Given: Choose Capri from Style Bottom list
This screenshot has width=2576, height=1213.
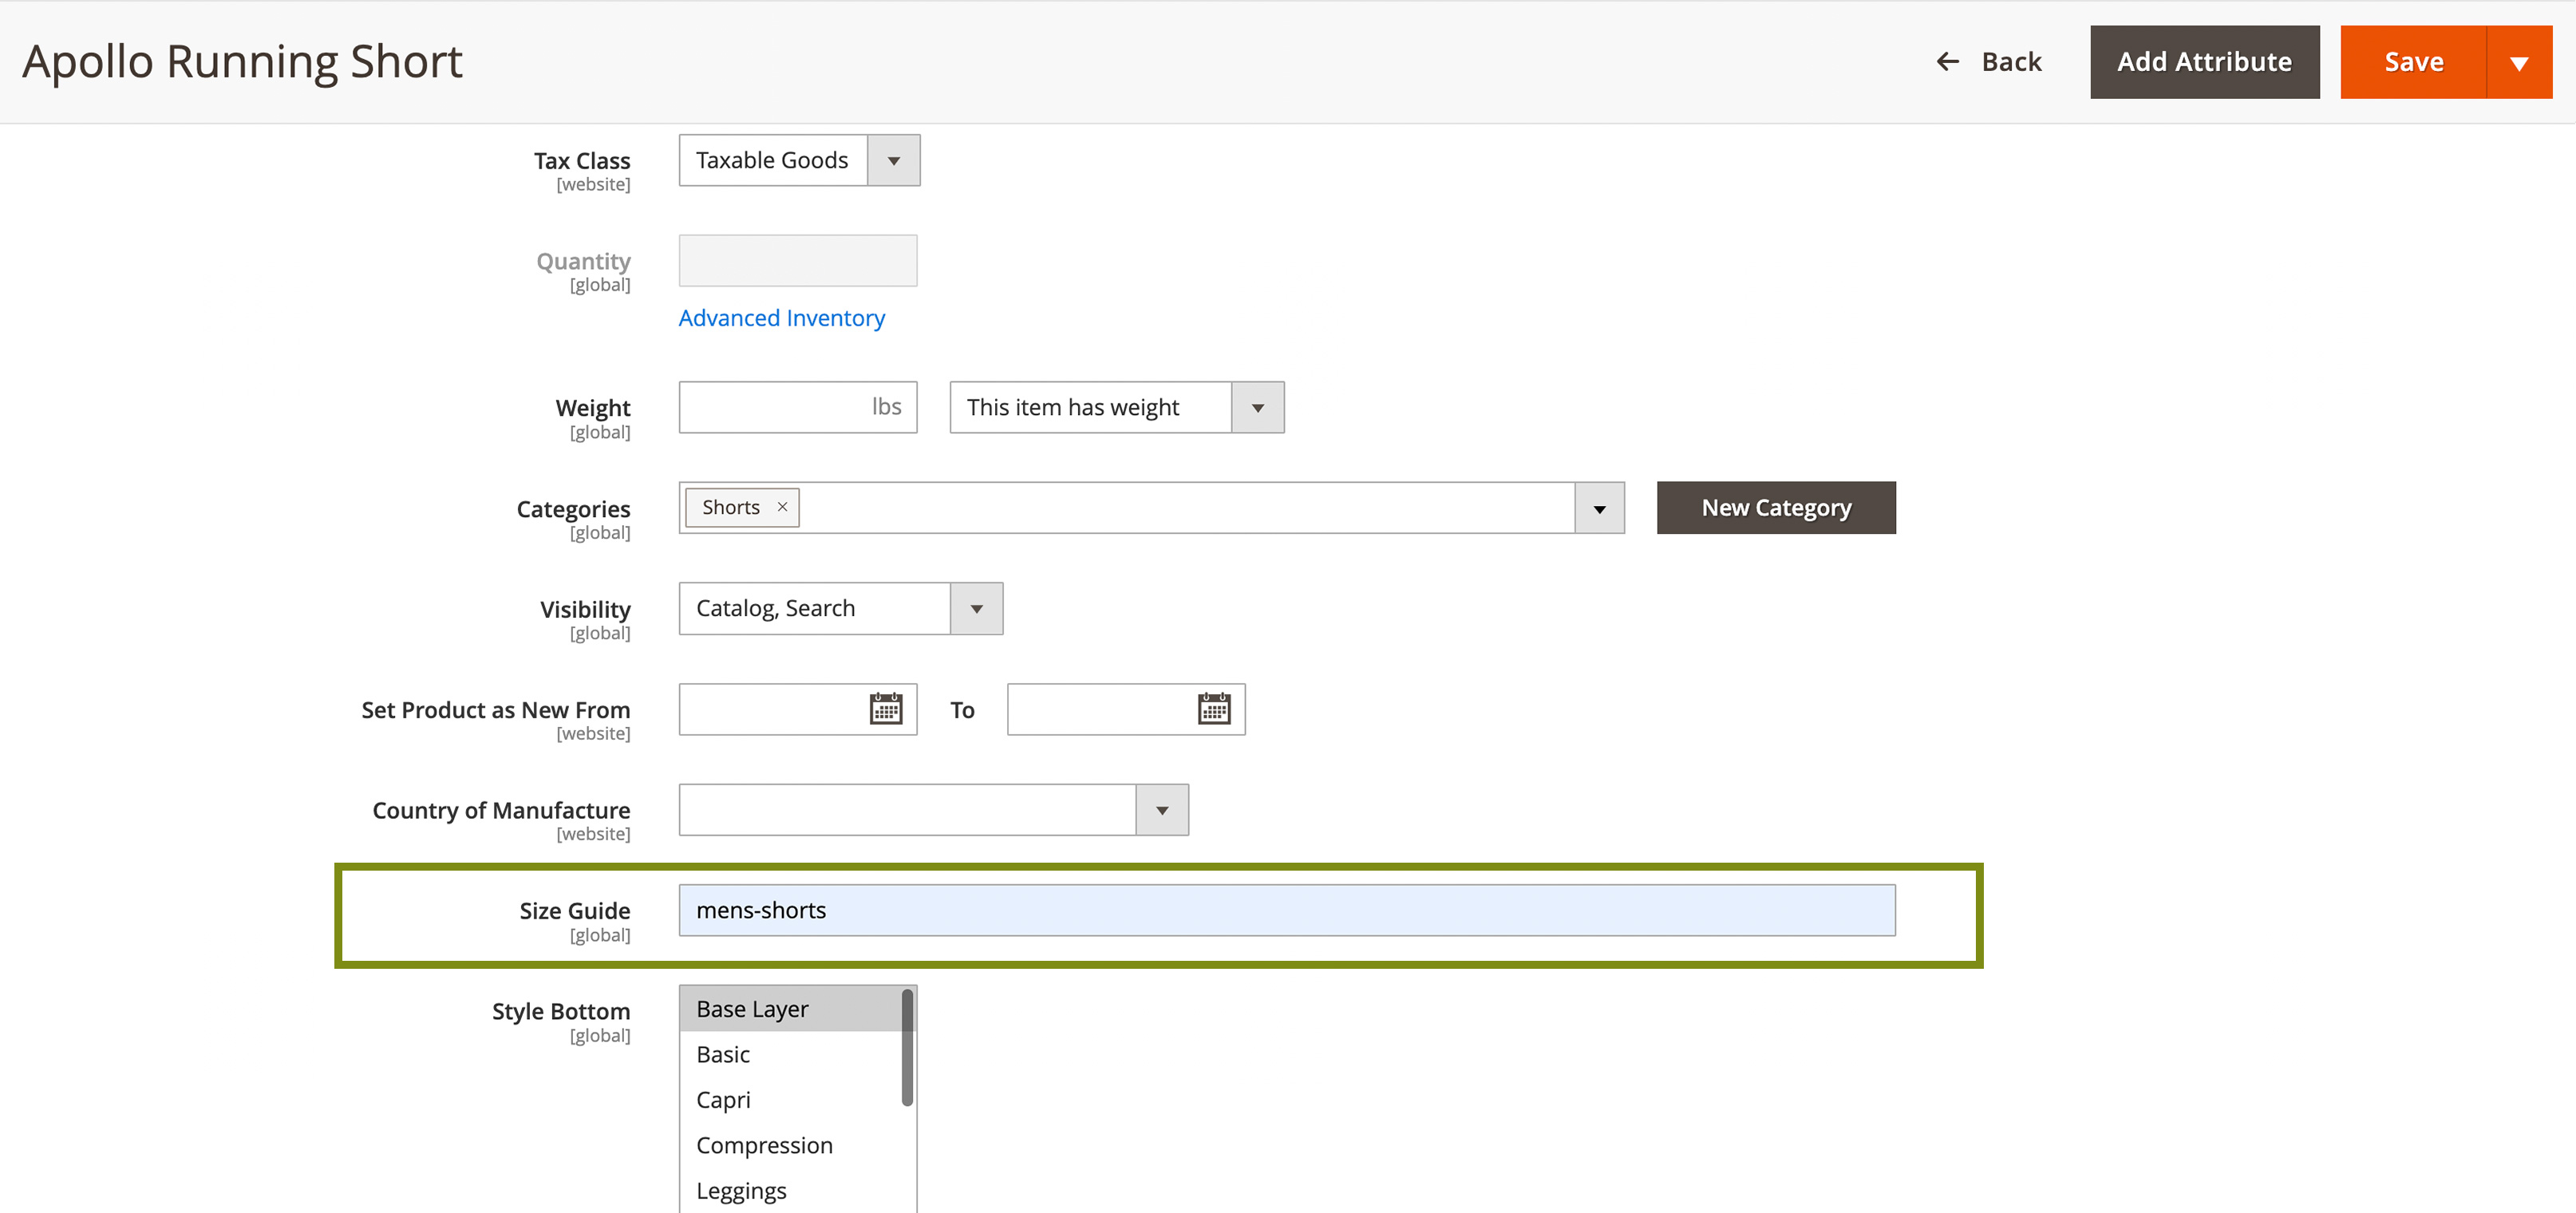Looking at the screenshot, I should click(x=723, y=1100).
